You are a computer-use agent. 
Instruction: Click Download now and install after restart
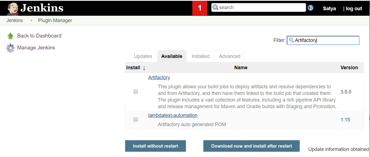click(252, 146)
